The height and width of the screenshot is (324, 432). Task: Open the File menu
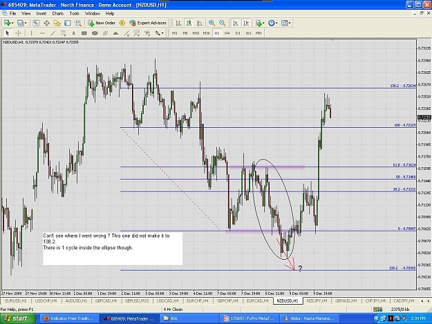(12, 13)
